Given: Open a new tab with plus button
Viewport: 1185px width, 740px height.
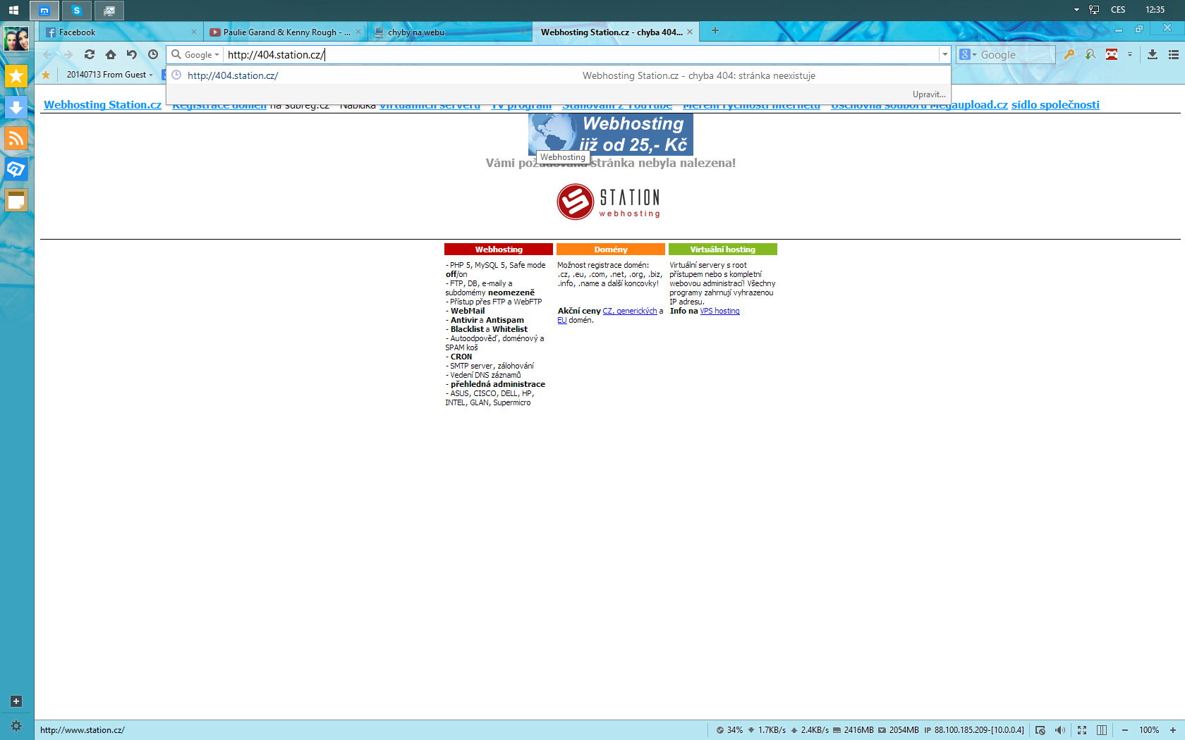Looking at the screenshot, I should [715, 30].
